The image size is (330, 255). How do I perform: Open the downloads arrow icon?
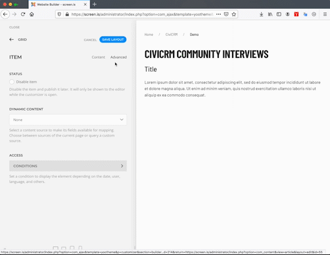click(x=261, y=14)
